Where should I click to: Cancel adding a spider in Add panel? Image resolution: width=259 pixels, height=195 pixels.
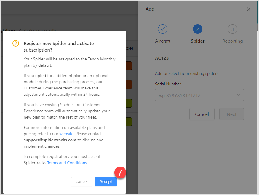[202, 114]
